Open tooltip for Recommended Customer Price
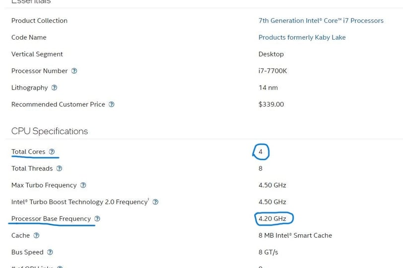This screenshot has height=268, width=403. pyautogui.click(x=111, y=105)
